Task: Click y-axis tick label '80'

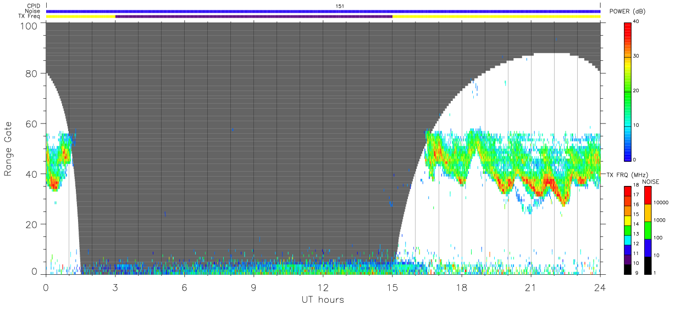Action: tap(32, 73)
